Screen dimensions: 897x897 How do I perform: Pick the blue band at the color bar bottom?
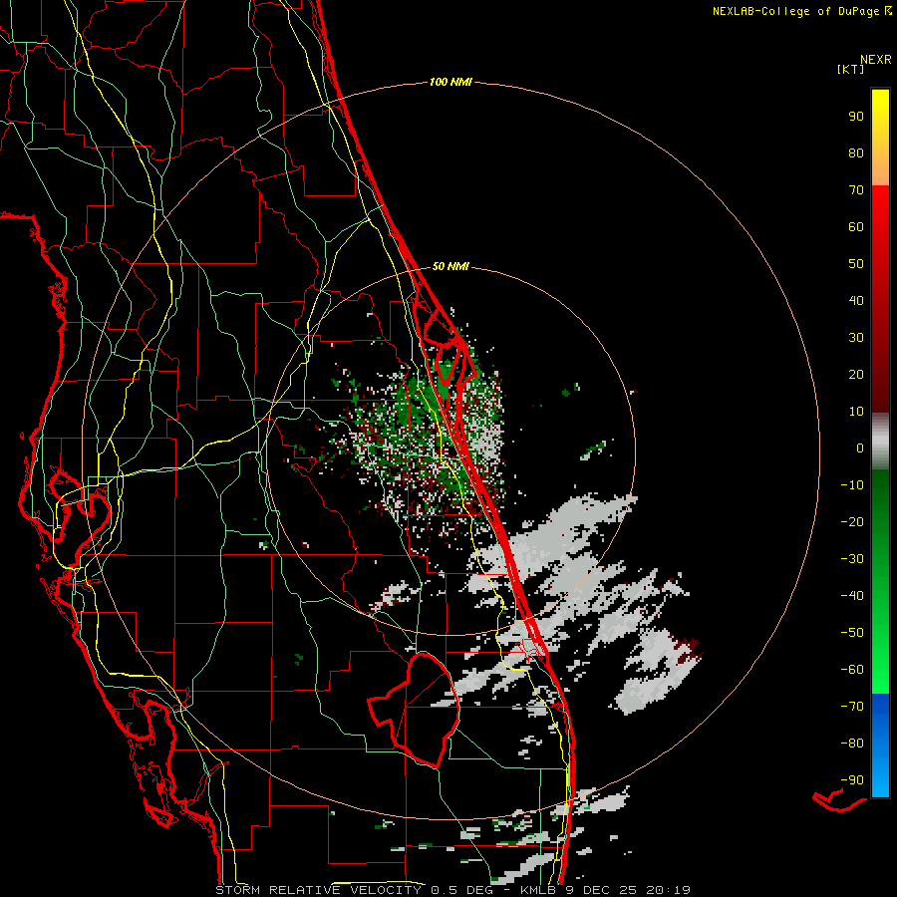point(880,746)
